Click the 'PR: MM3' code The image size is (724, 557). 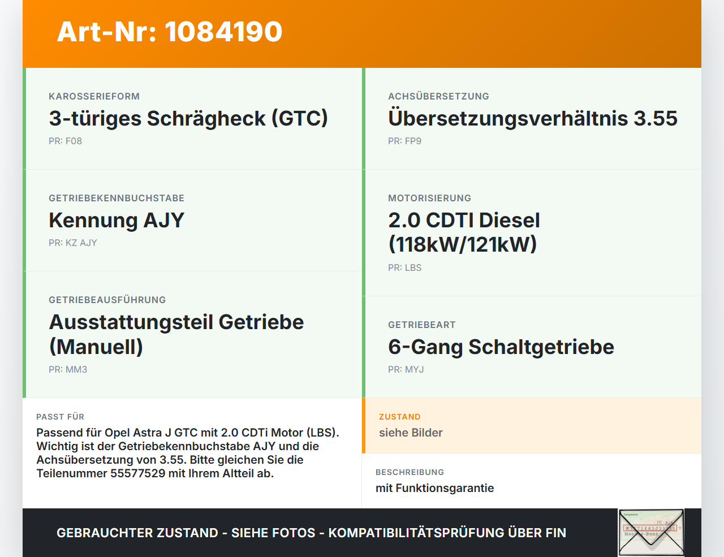tap(68, 369)
